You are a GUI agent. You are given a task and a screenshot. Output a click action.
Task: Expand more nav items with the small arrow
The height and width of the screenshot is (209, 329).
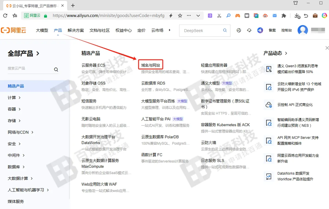tap(170, 30)
